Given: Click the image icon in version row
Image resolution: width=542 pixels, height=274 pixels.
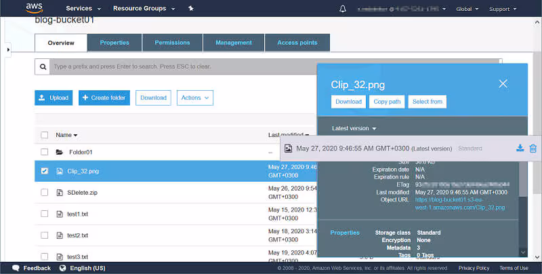Looking at the screenshot, I should (x=288, y=149).
